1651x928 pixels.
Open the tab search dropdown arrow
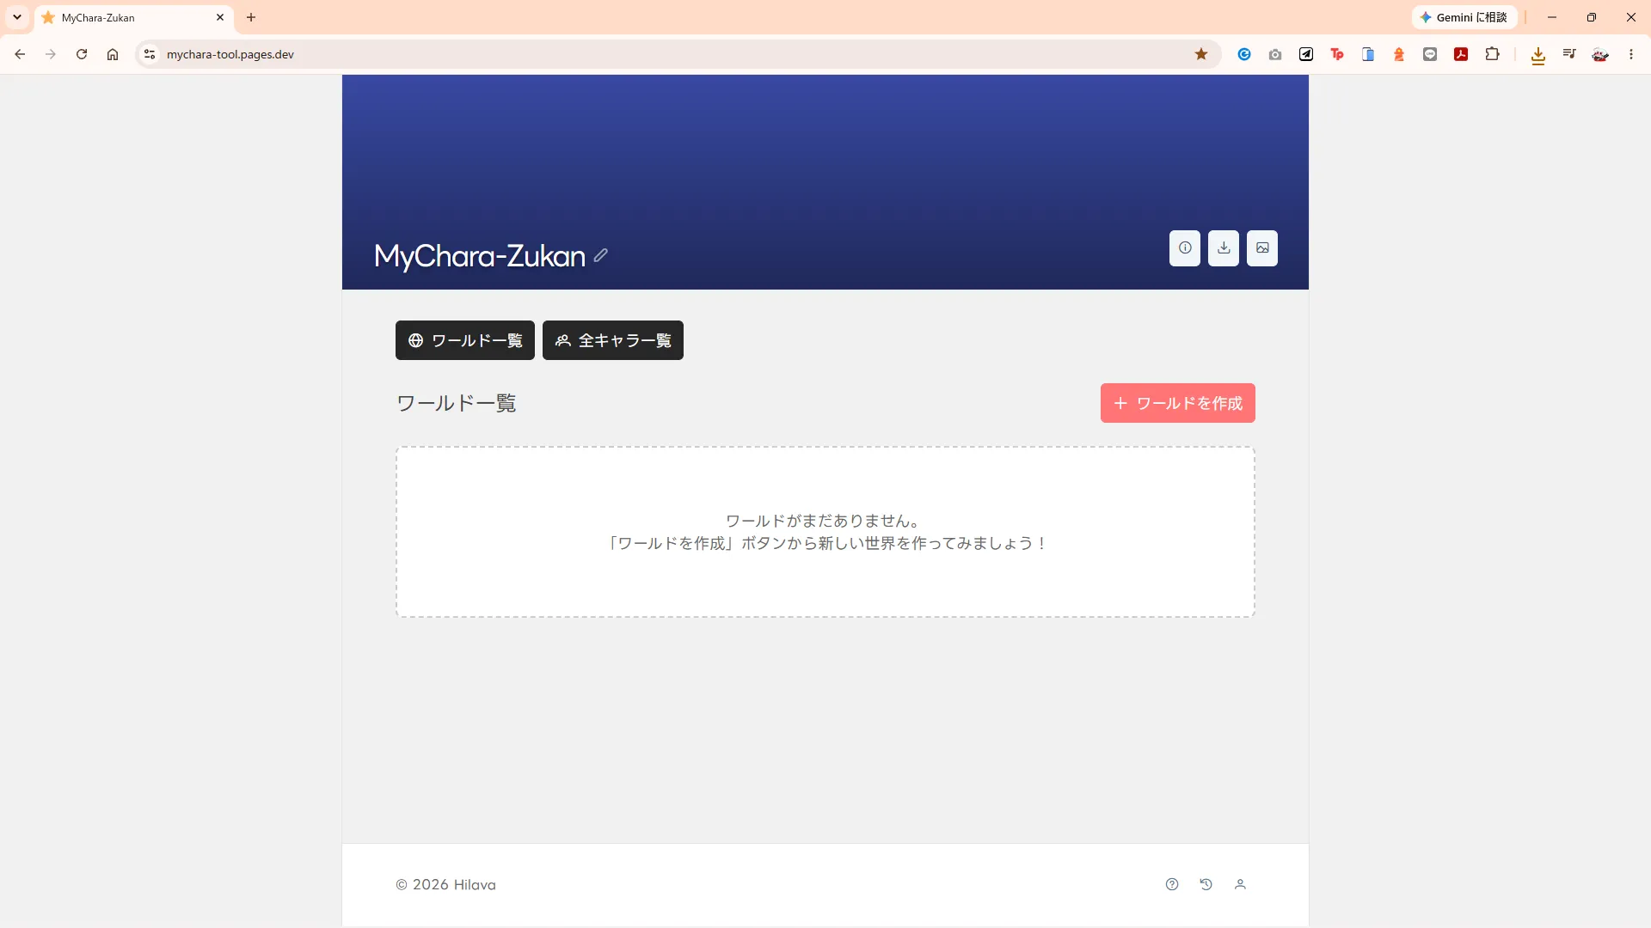point(16,17)
